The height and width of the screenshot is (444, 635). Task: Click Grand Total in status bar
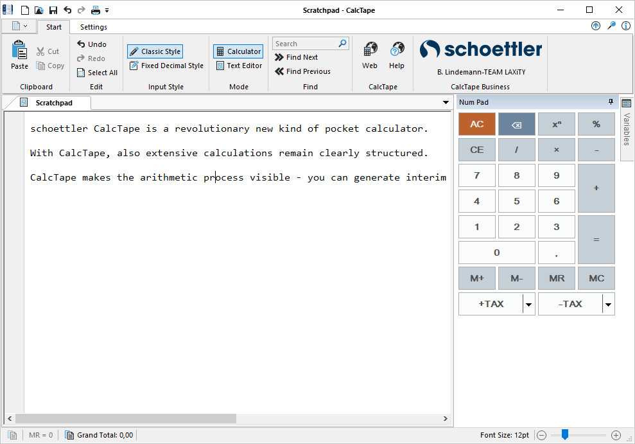point(100,435)
